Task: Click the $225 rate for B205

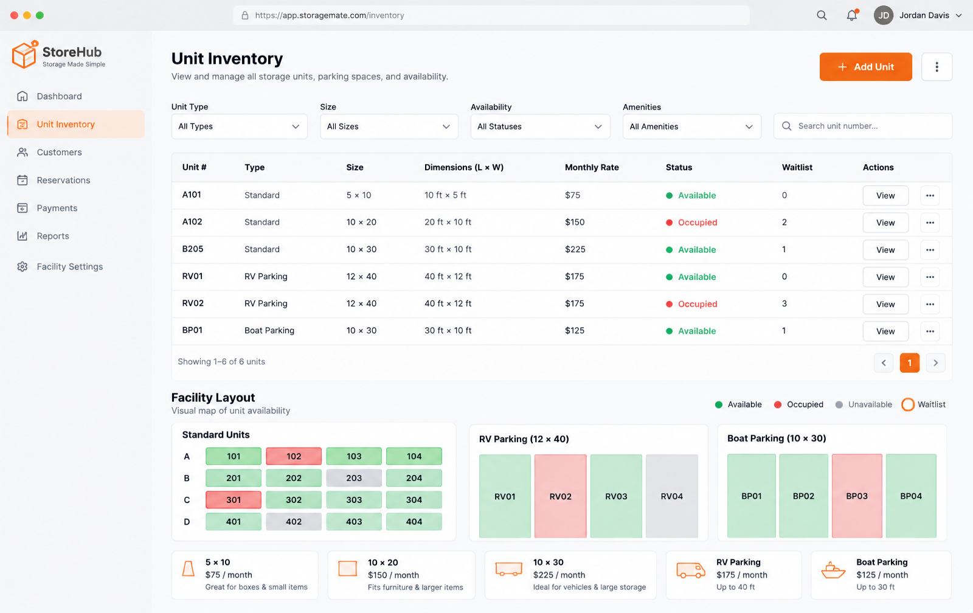Action: pos(575,249)
